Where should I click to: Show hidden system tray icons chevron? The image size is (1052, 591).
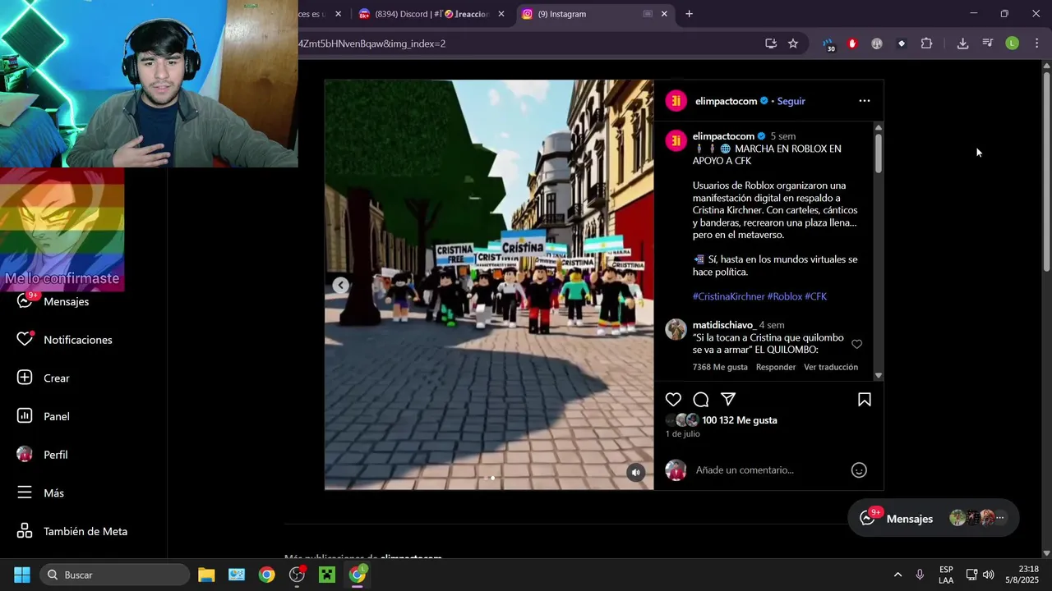click(x=897, y=575)
